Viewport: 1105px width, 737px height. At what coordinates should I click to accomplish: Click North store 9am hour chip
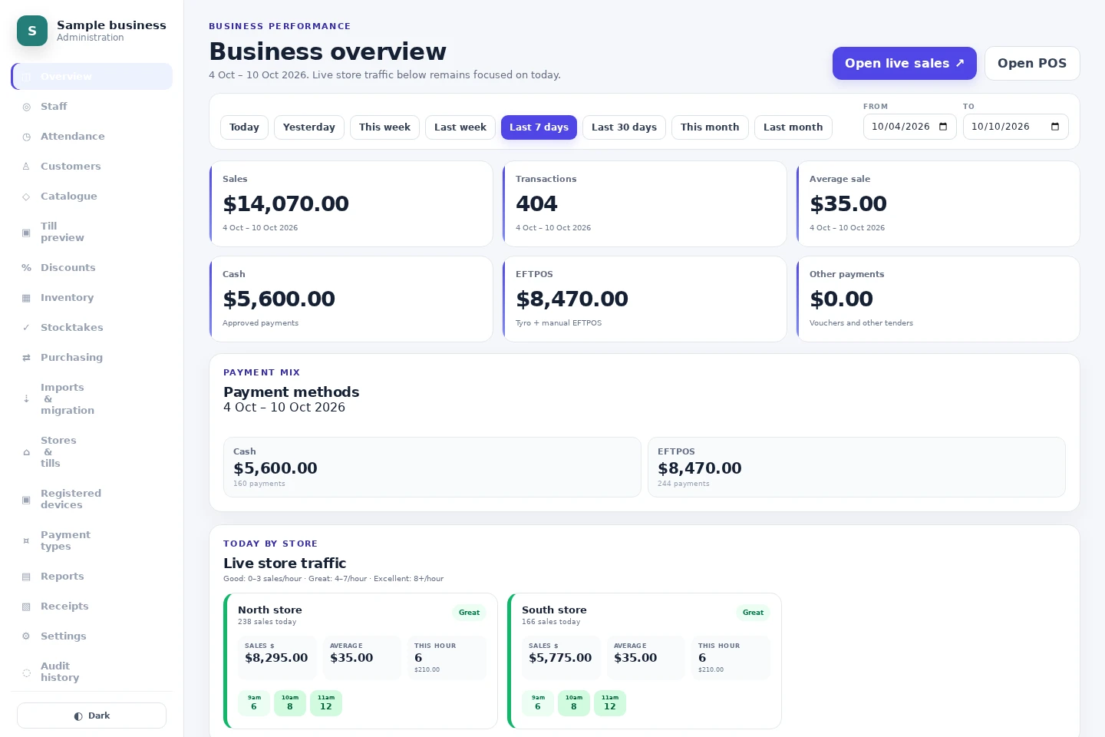(254, 703)
